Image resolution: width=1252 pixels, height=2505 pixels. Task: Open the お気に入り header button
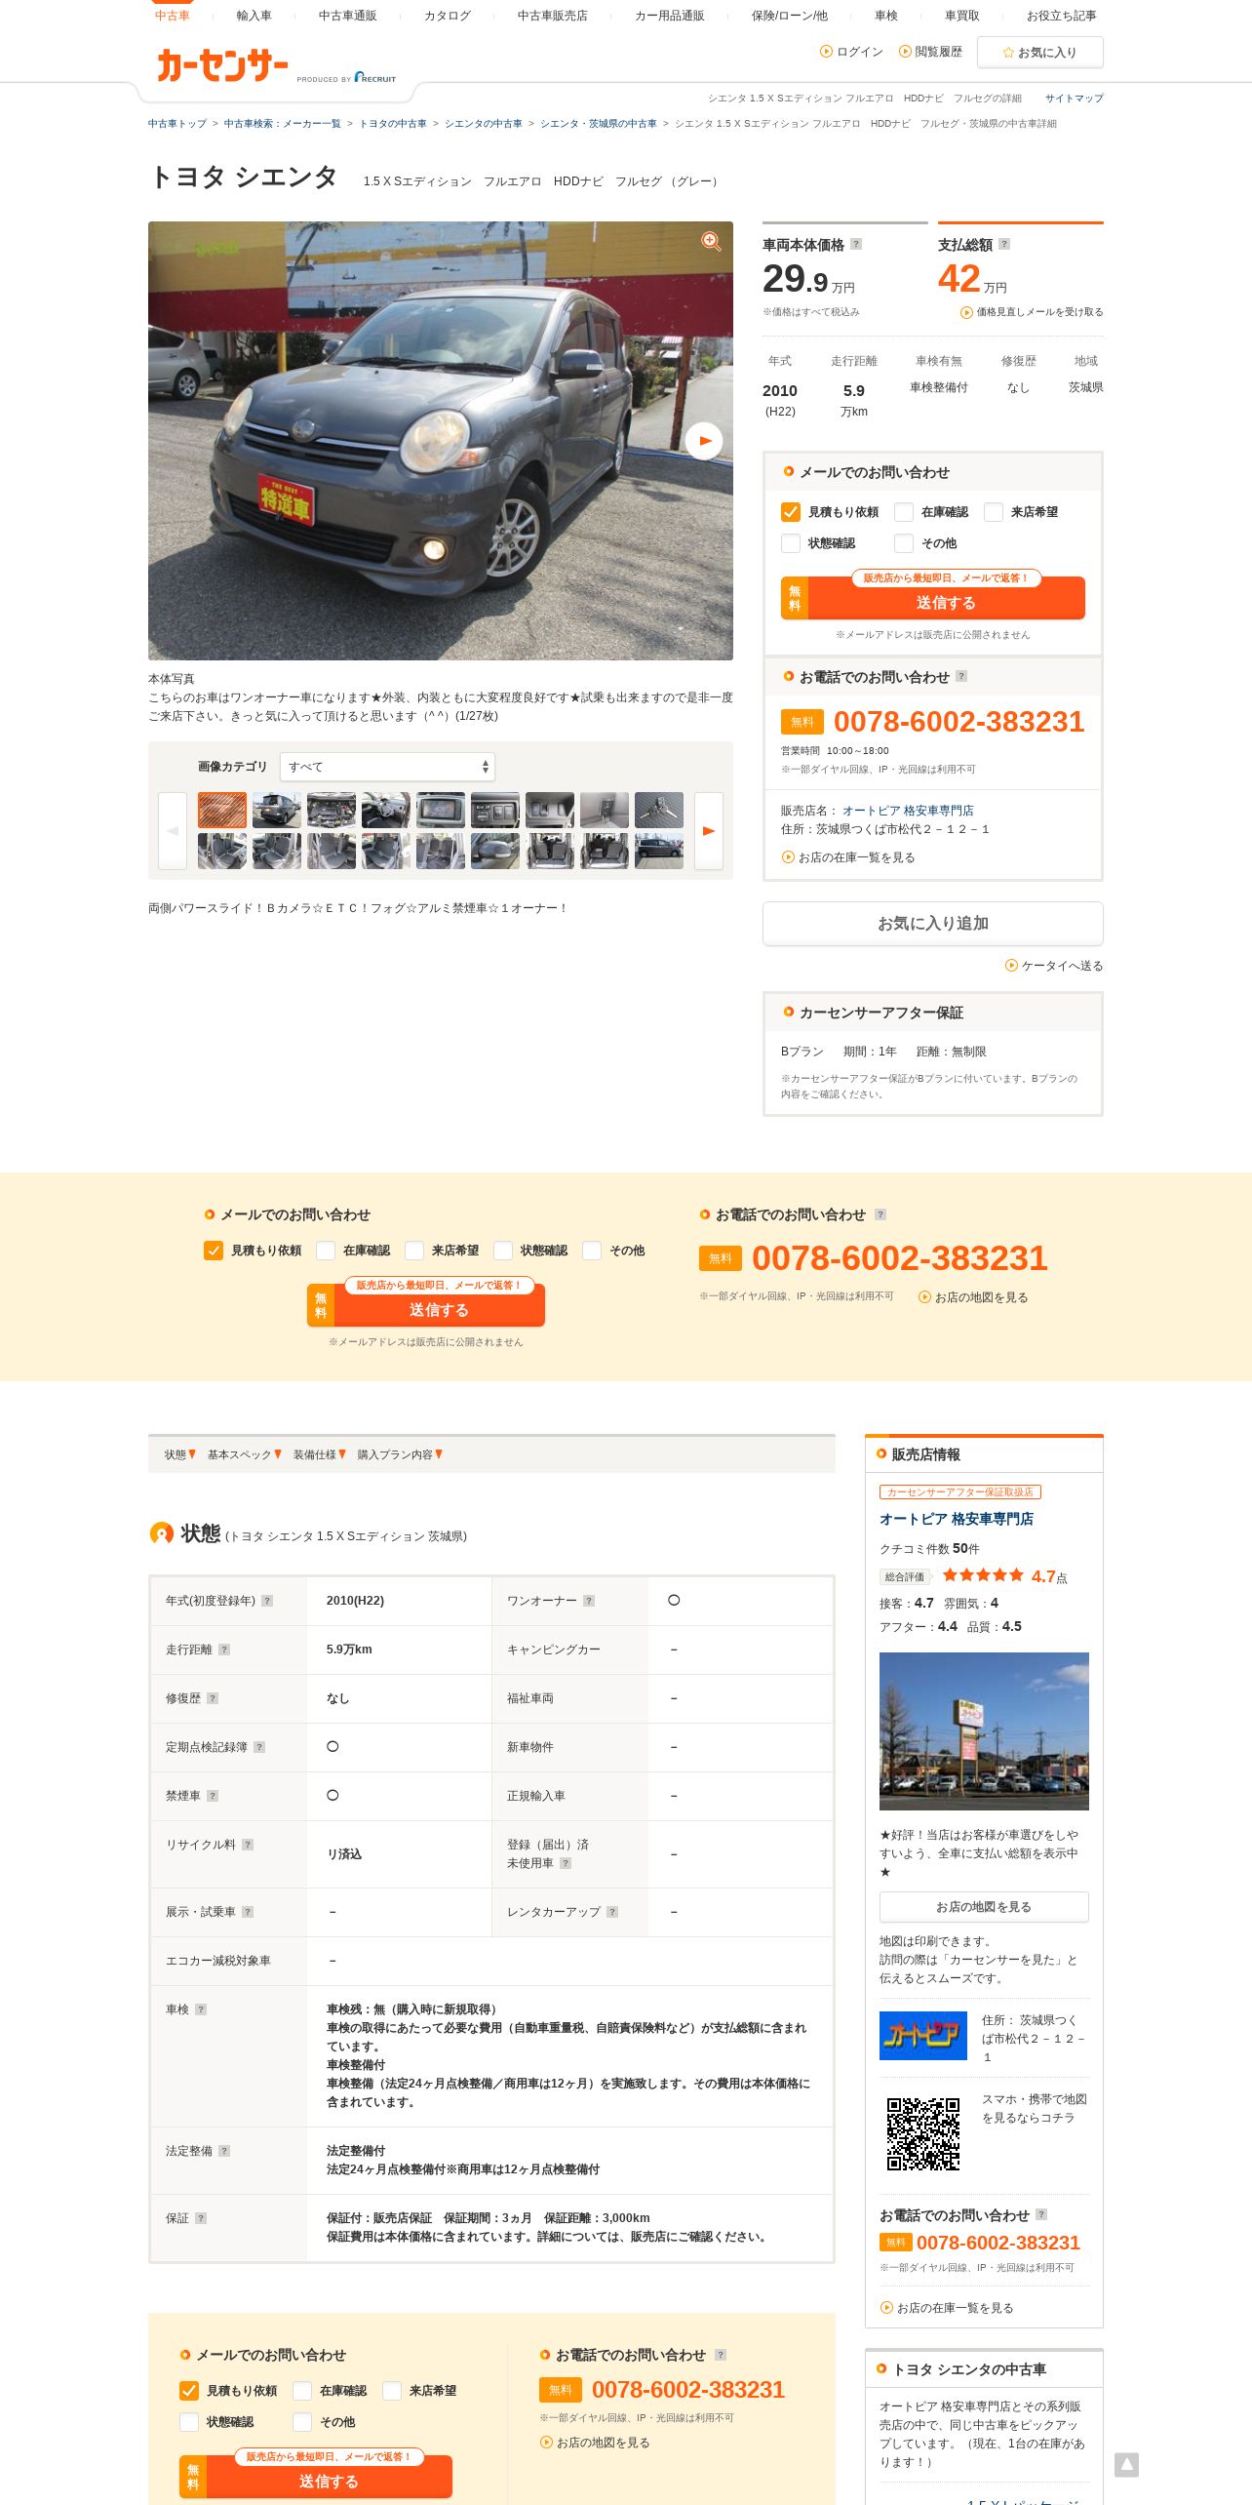1040,53
